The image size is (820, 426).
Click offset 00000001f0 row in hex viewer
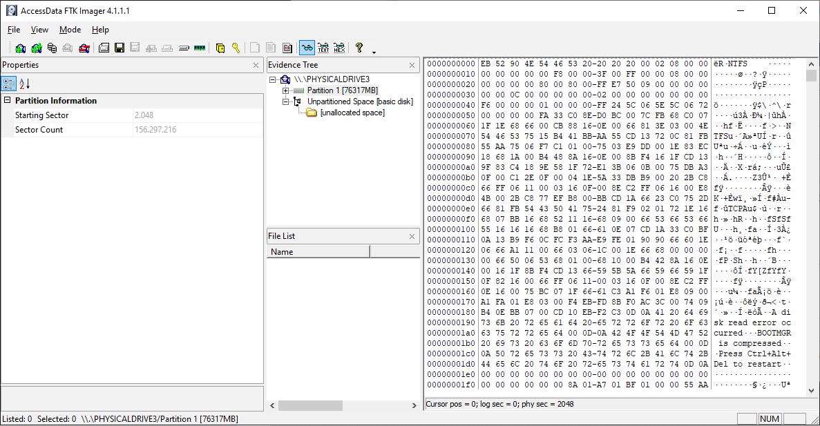tap(451, 385)
